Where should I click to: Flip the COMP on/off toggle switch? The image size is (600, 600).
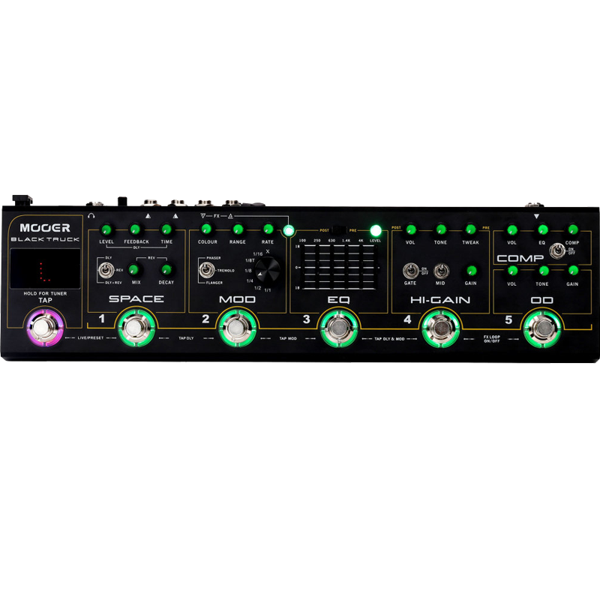click(x=557, y=251)
